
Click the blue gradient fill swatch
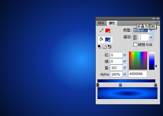click(x=108, y=40)
